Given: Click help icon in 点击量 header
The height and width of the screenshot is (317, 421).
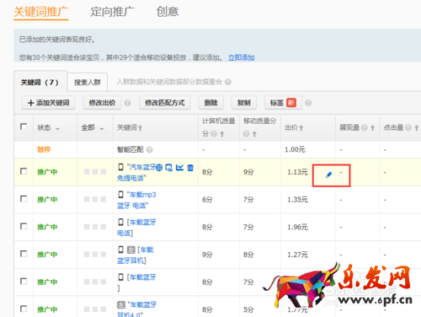Looking at the screenshot, I should tap(408, 128).
